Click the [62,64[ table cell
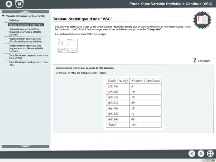216x162 pixels. (118, 103)
